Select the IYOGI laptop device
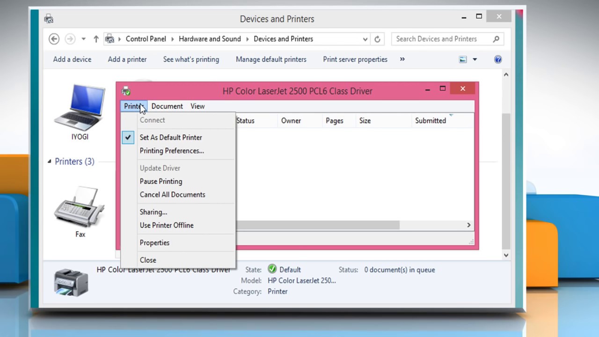 [80, 112]
